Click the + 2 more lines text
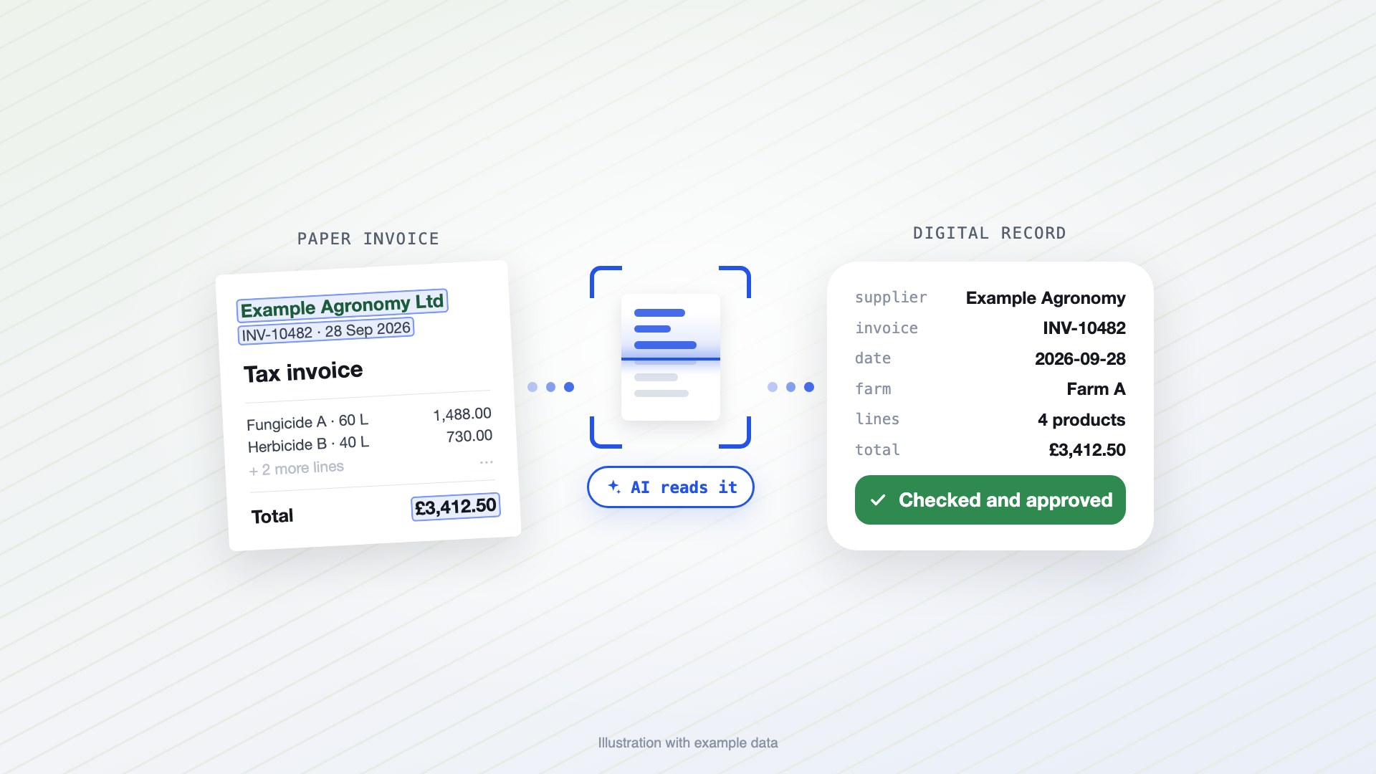 click(x=296, y=469)
